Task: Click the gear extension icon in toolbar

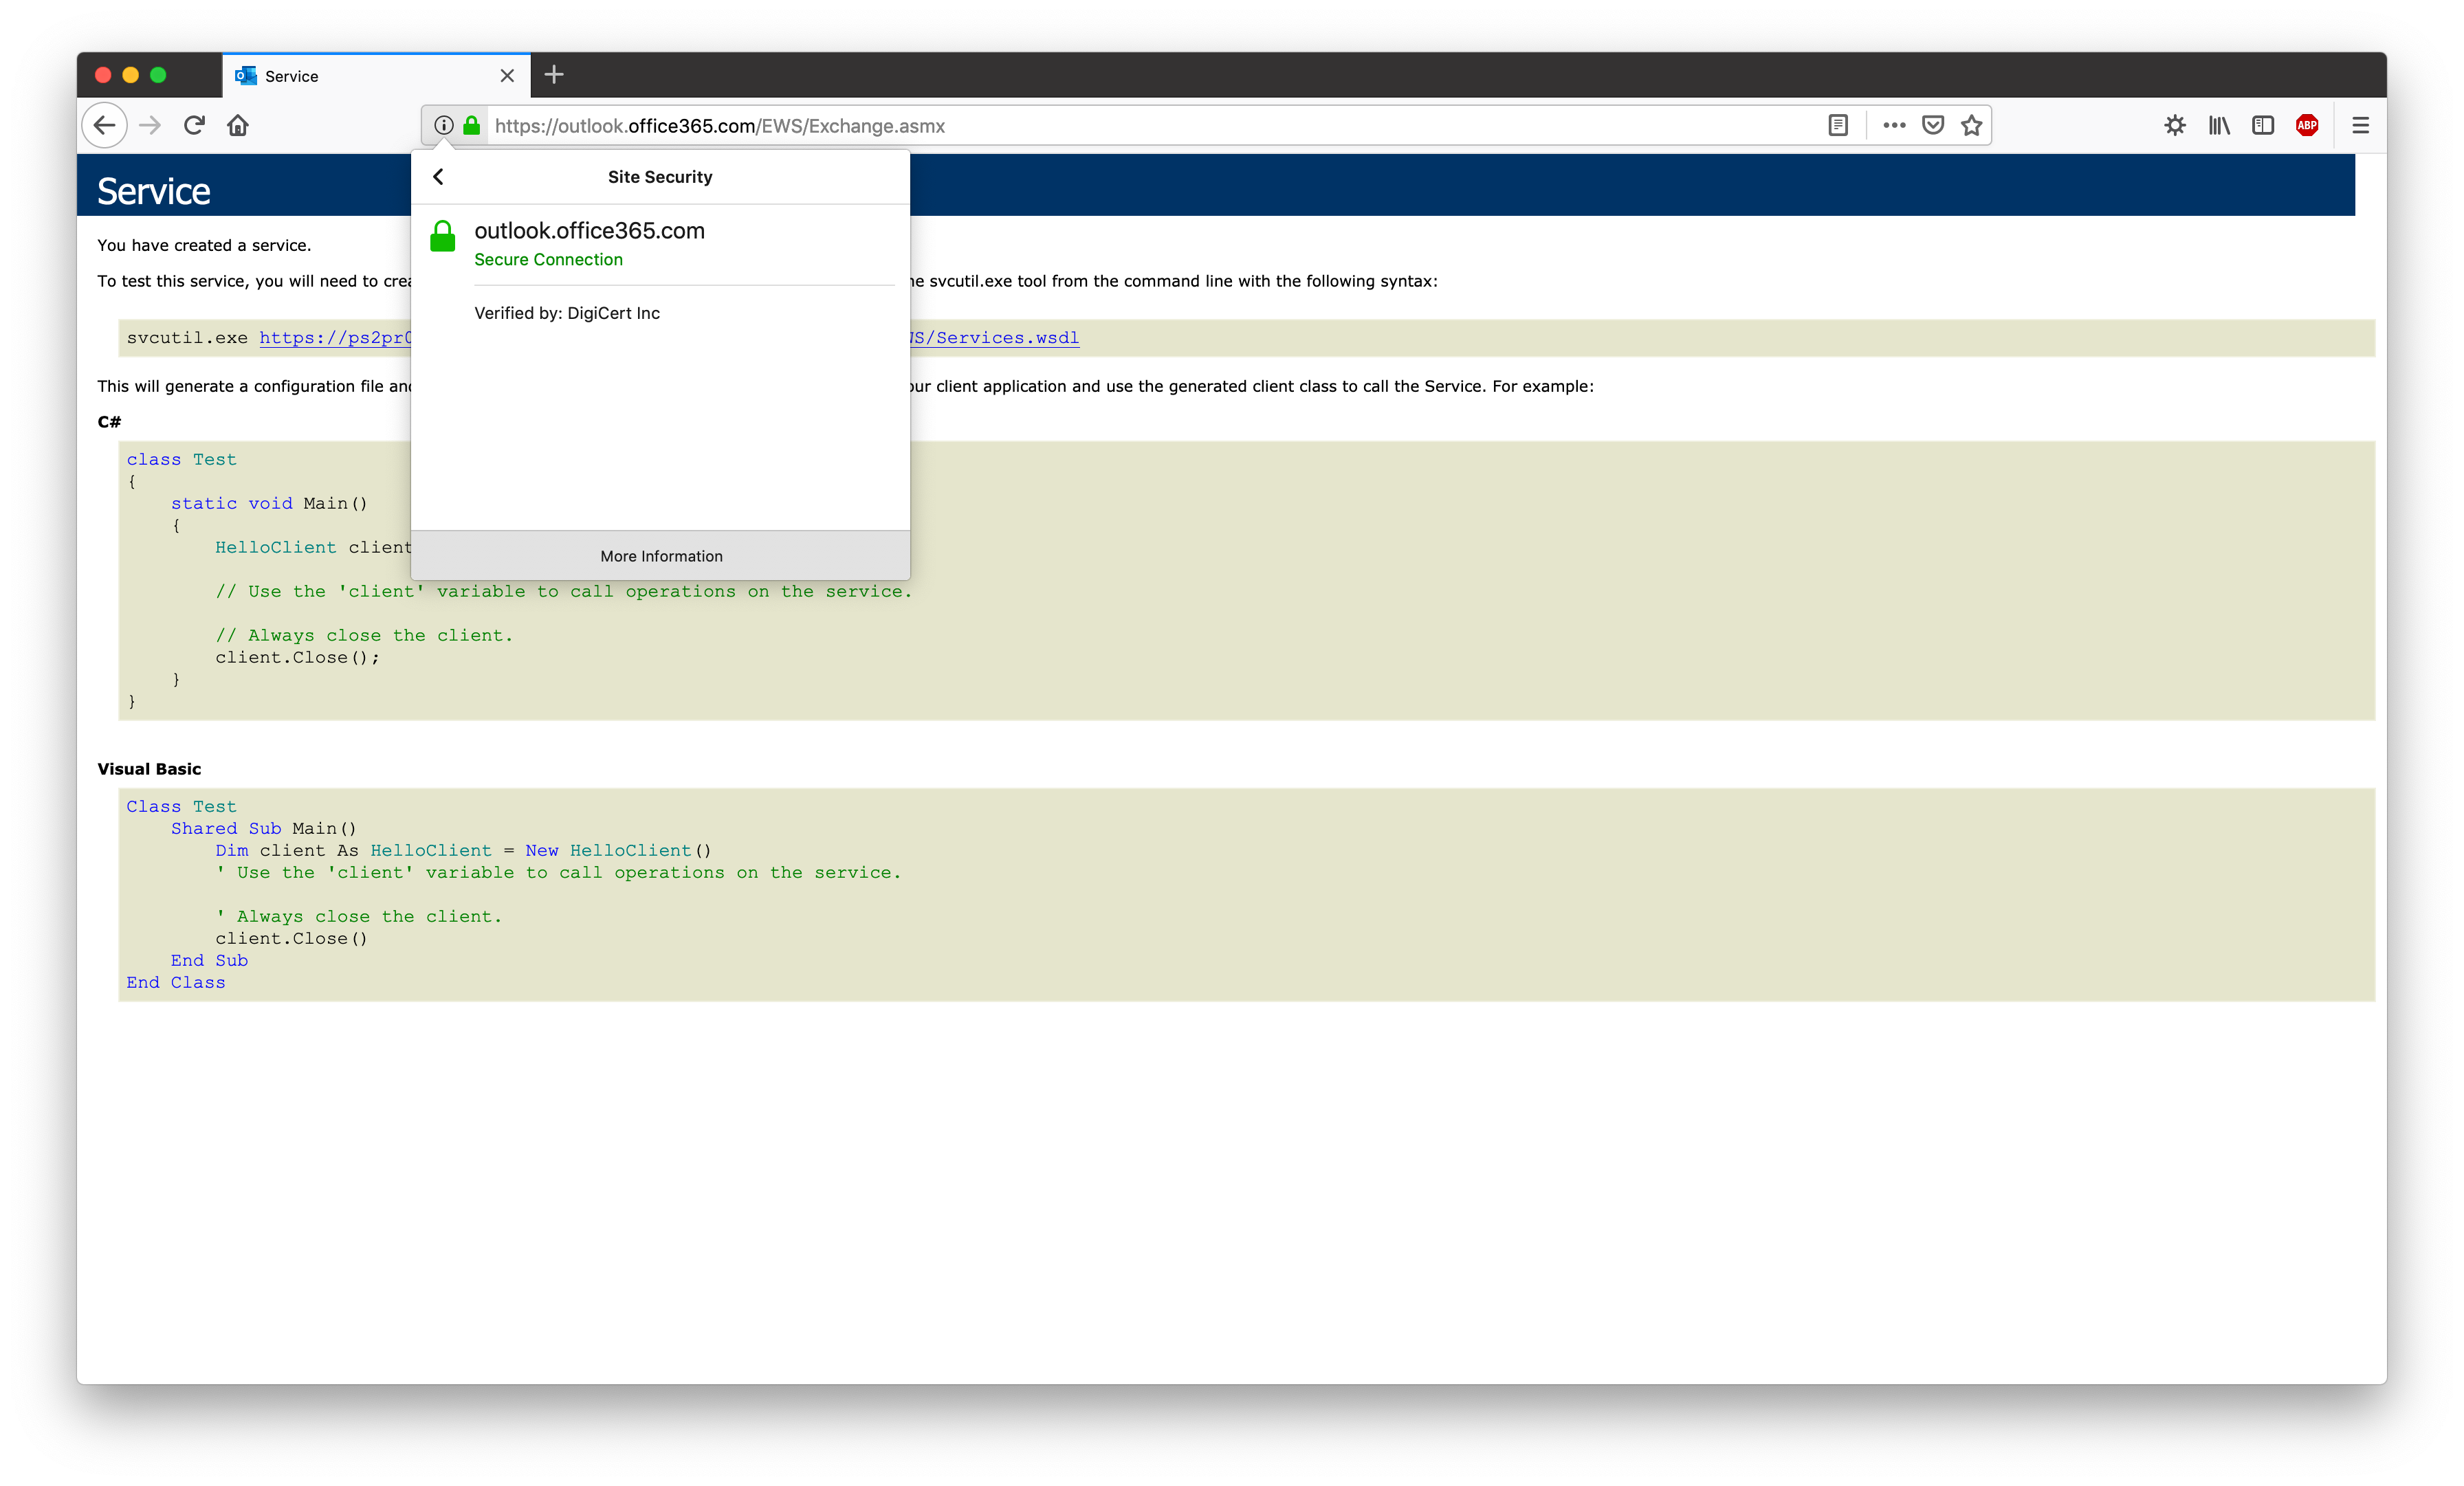Action: point(2174,125)
